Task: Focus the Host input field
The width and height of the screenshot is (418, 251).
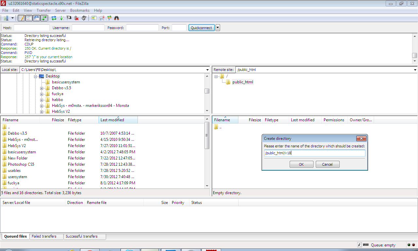Action: [x=32, y=28]
